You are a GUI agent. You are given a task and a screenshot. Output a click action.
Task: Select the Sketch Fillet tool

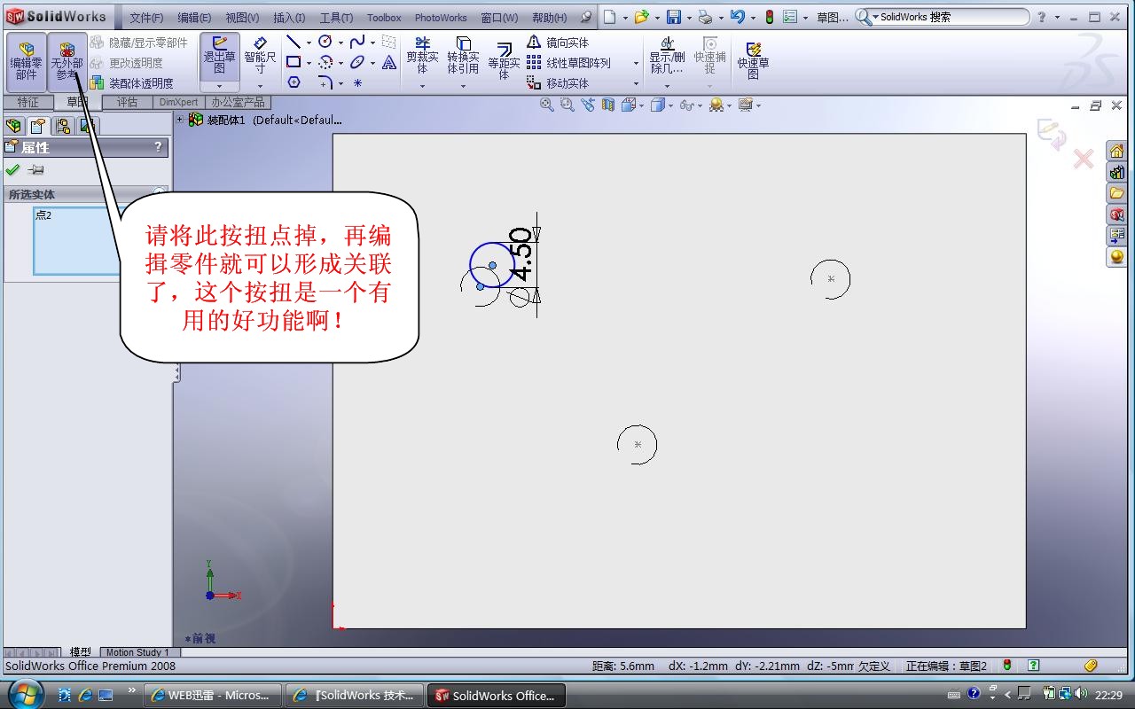(x=325, y=82)
